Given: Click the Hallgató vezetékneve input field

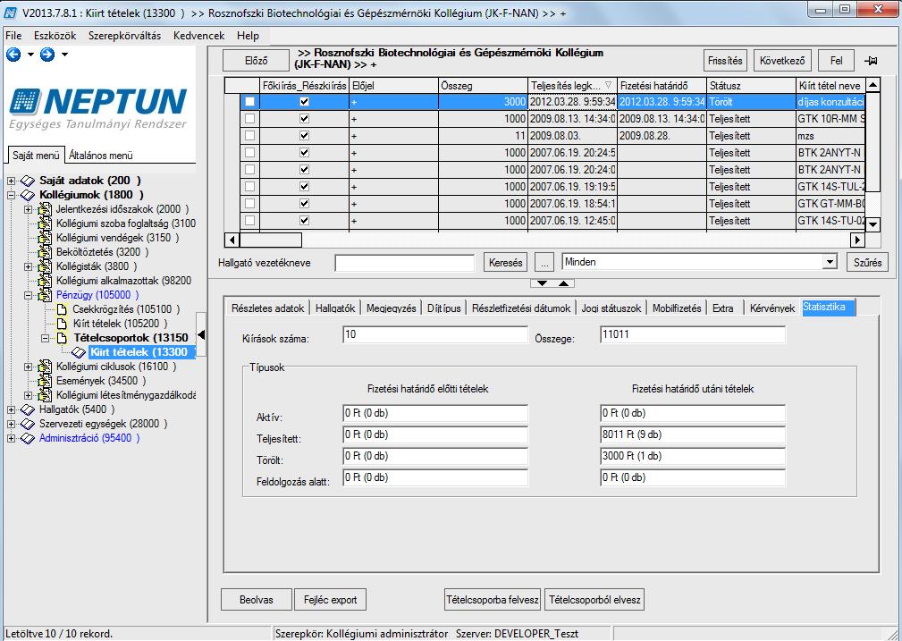Looking at the screenshot, I should (x=404, y=263).
